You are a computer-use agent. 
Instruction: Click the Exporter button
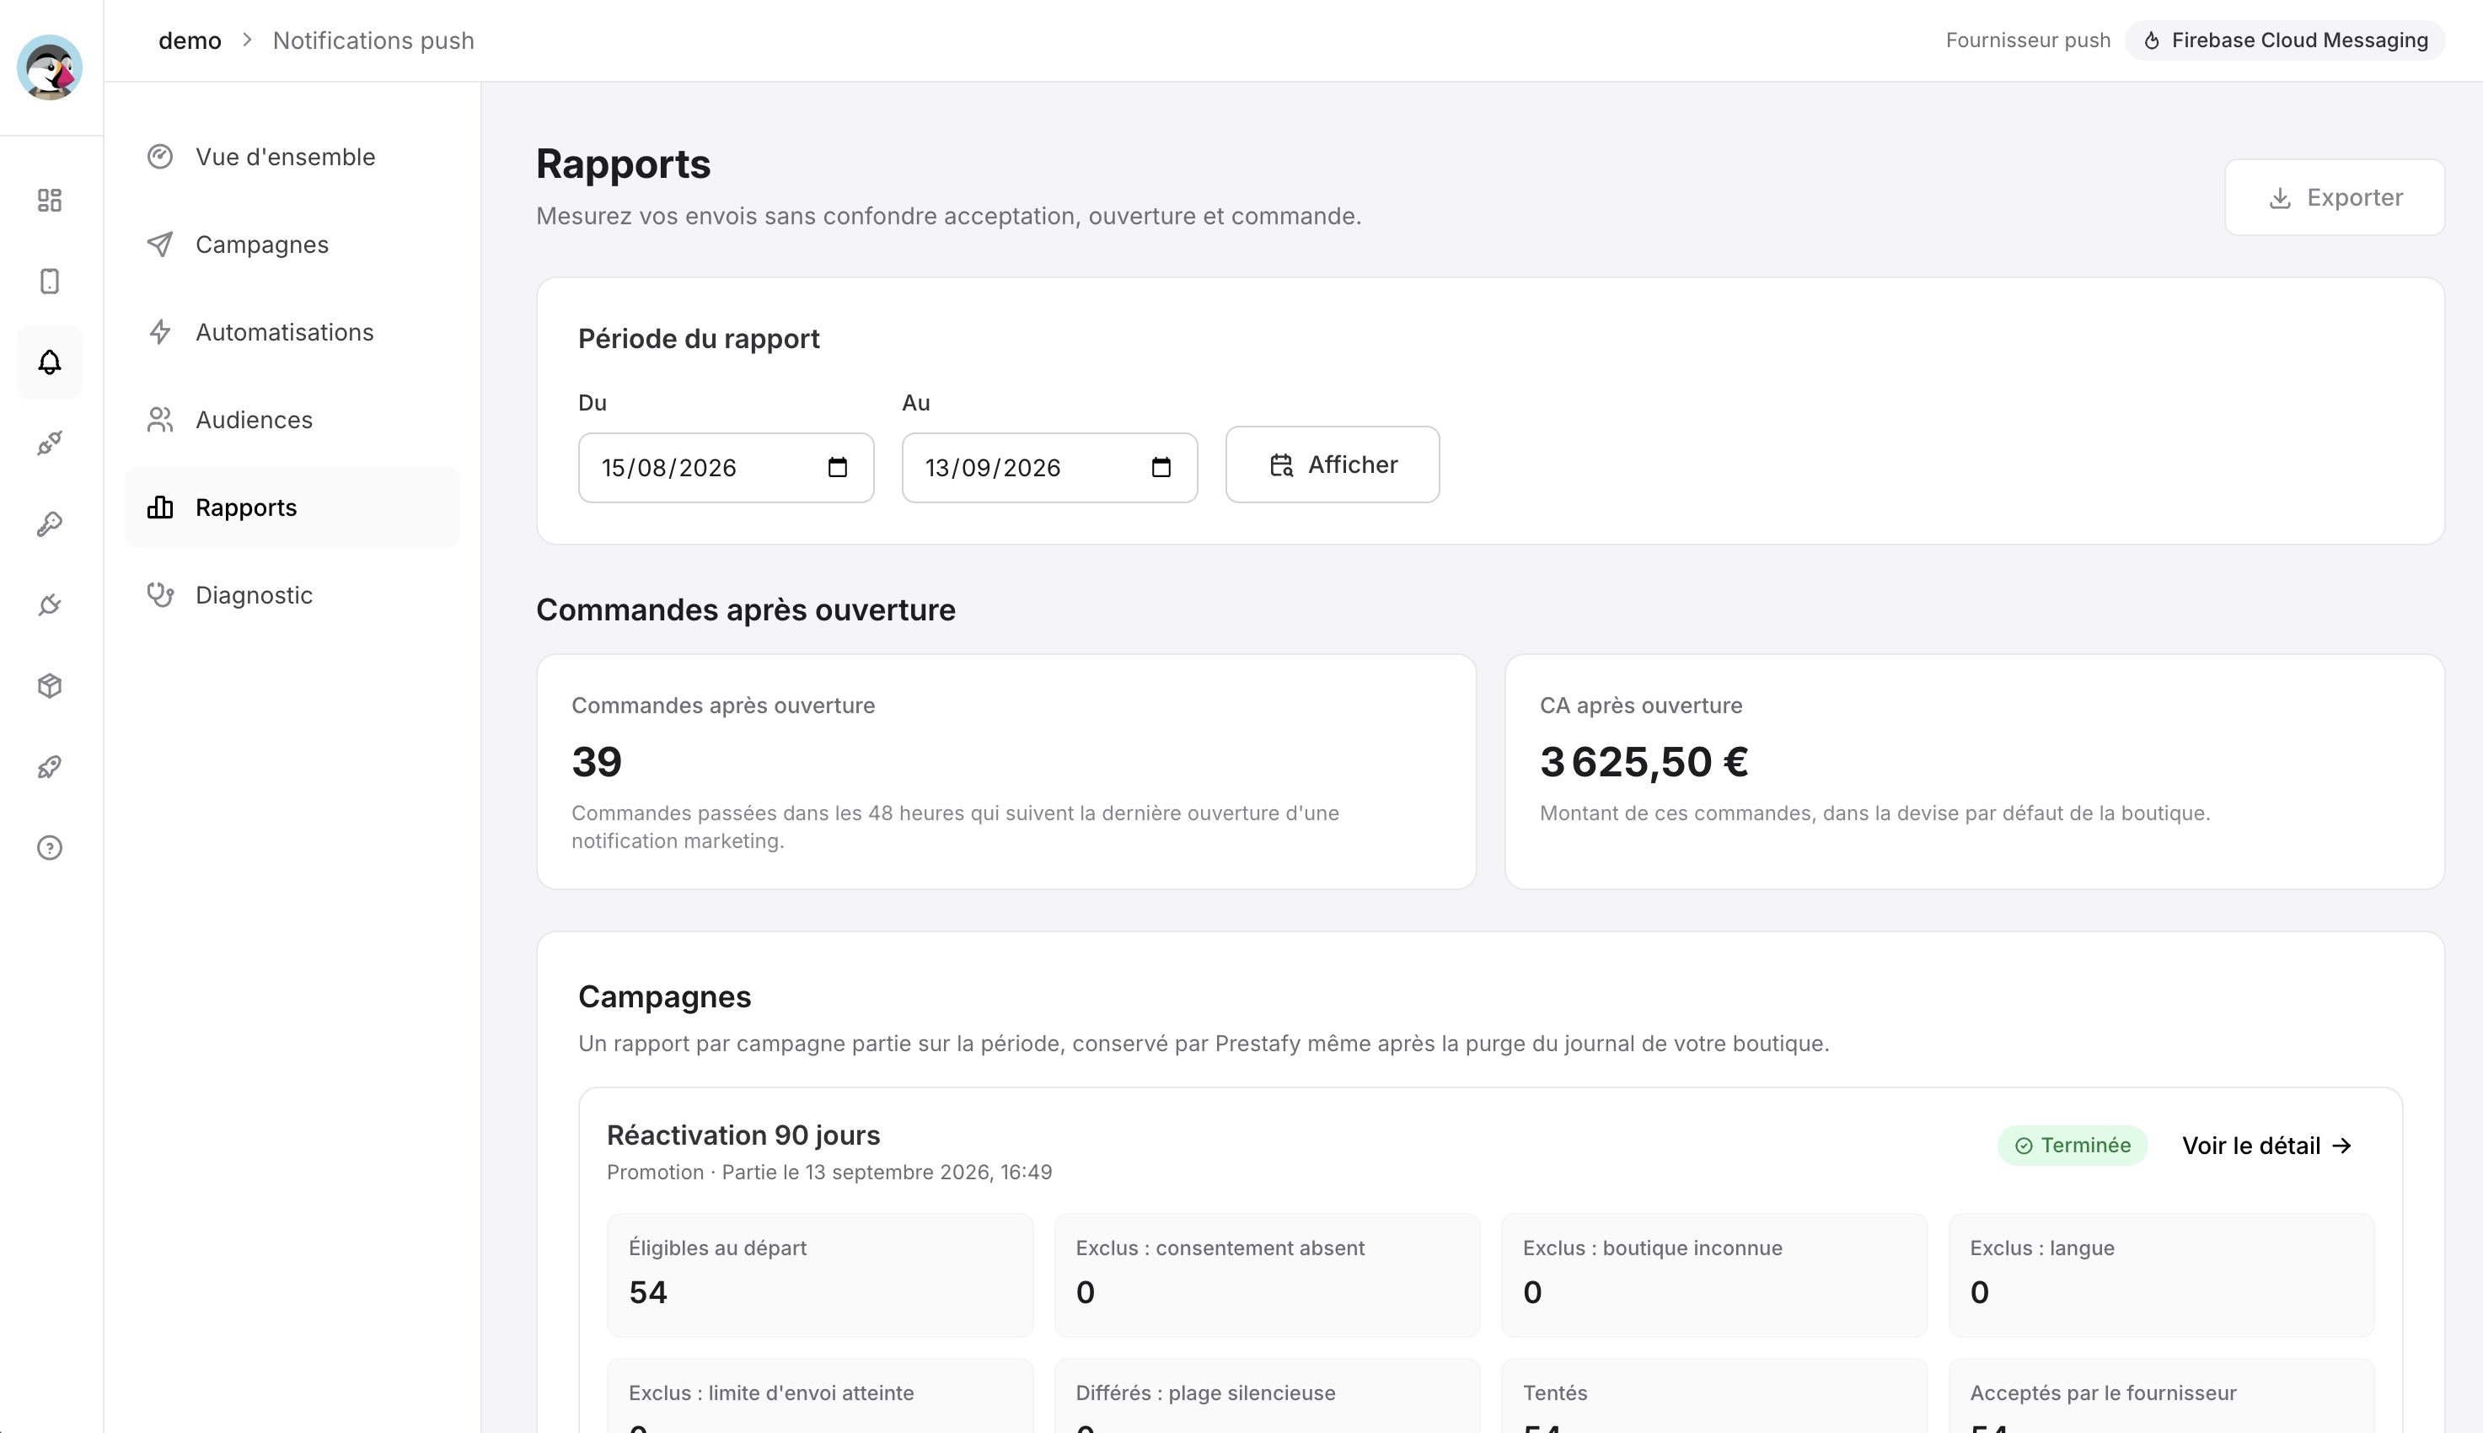click(x=2335, y=197)
